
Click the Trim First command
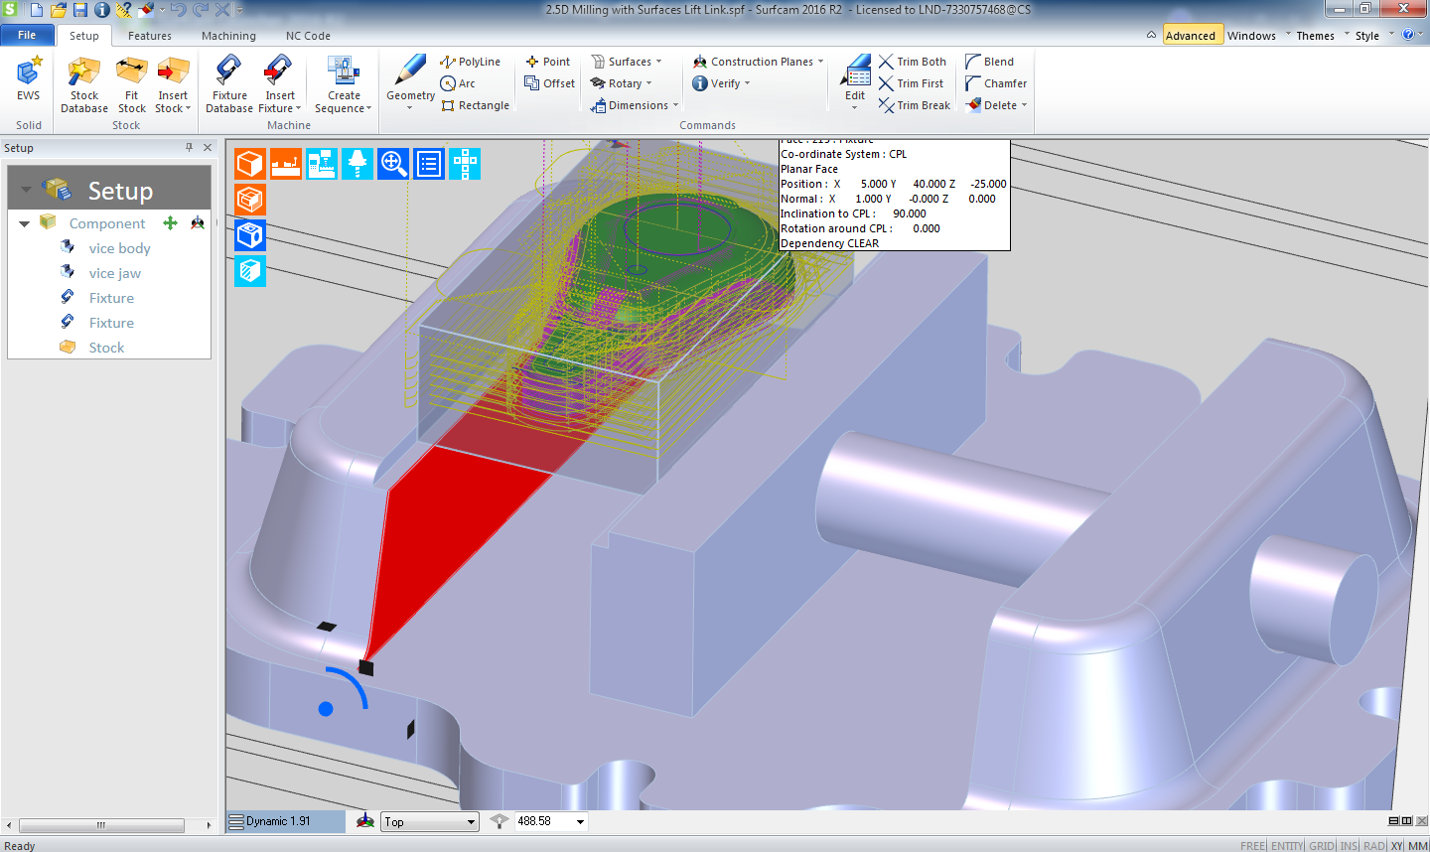(x=912, y=83)
